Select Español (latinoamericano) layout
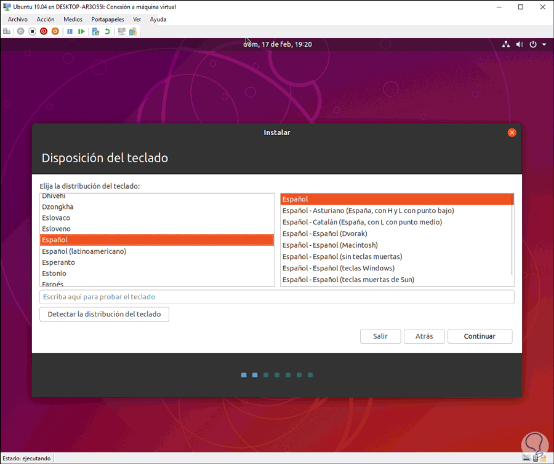Viewport: 554px width, 464px height. pos(157,251)
